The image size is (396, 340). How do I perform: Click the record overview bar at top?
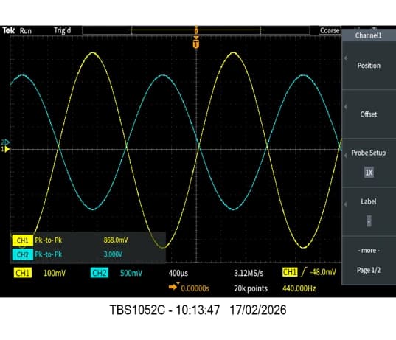click(195, 30)
